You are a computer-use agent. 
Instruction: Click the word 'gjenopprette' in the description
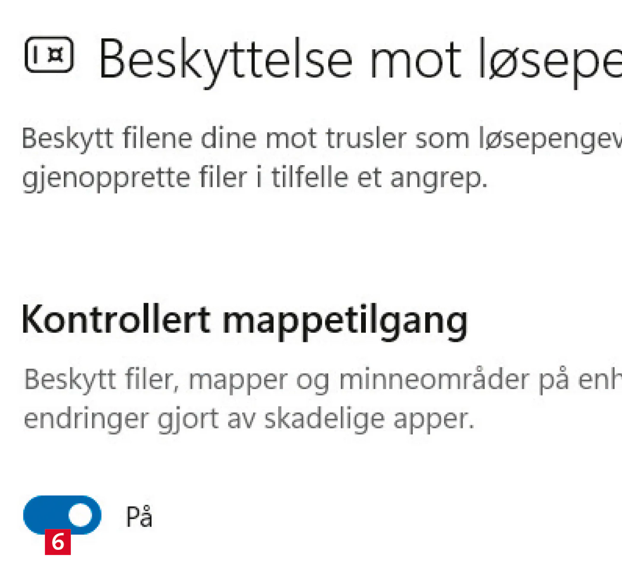(106, 178)
